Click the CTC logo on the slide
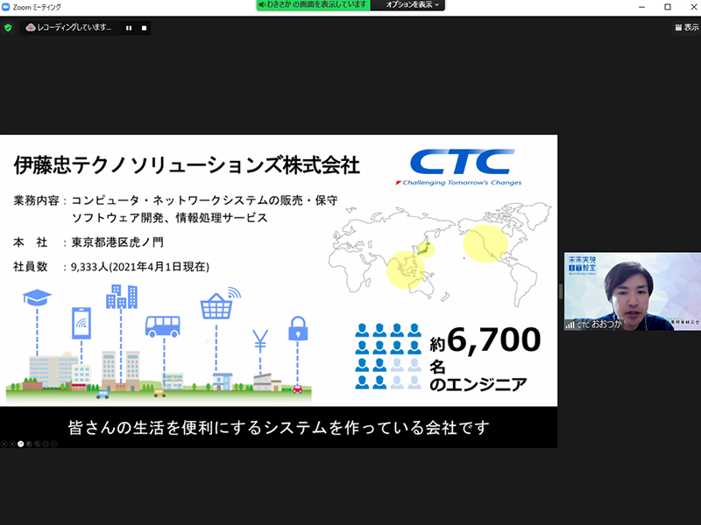This screenshot has height=525, width=701. [459, 167]
